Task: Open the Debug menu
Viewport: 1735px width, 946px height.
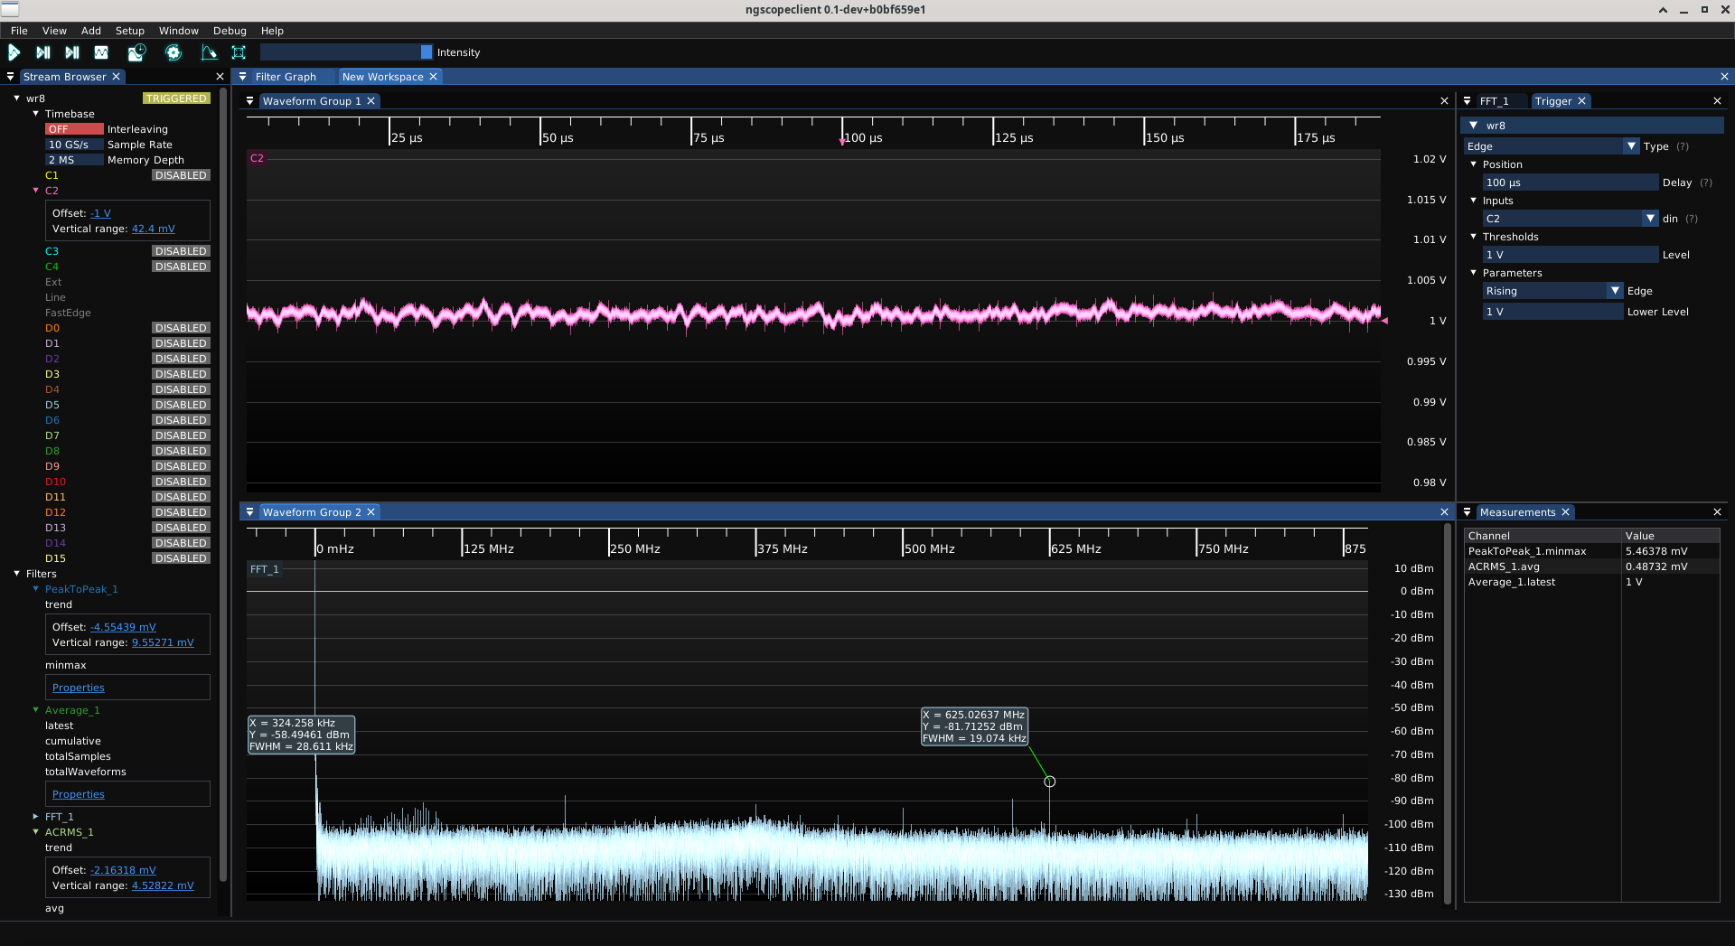Action: pyautogui.click(x=230, y=31)
